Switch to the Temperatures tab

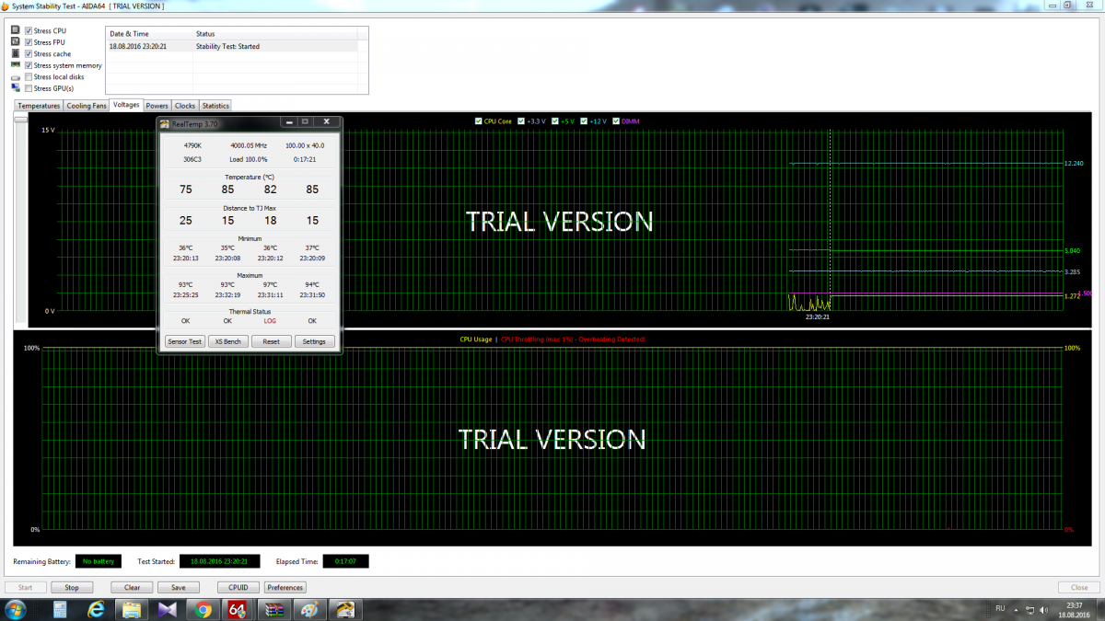[39, 106]
